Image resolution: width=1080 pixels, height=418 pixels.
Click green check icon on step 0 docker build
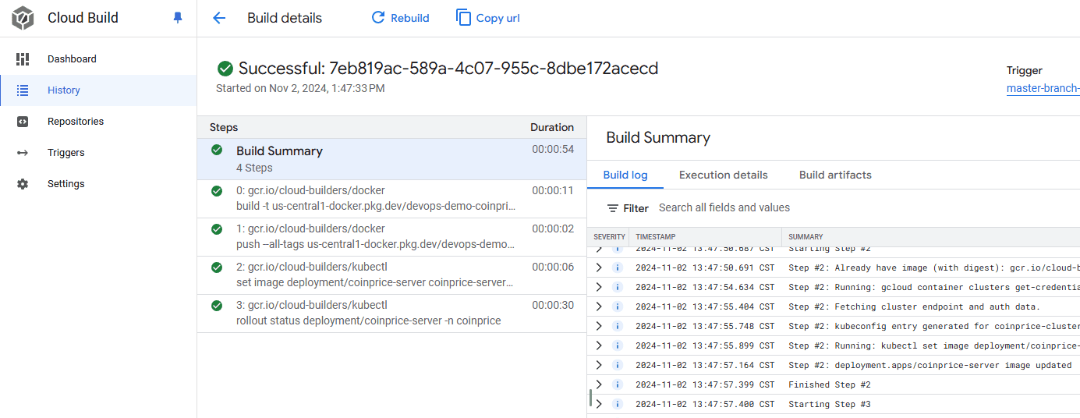[x=217, y=190]
